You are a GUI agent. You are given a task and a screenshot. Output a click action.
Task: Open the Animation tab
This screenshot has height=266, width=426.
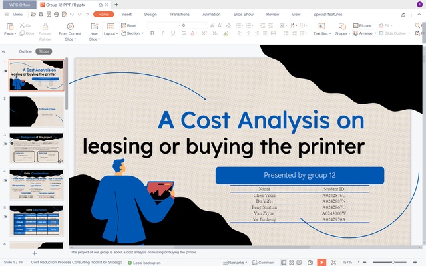[212, 15]
